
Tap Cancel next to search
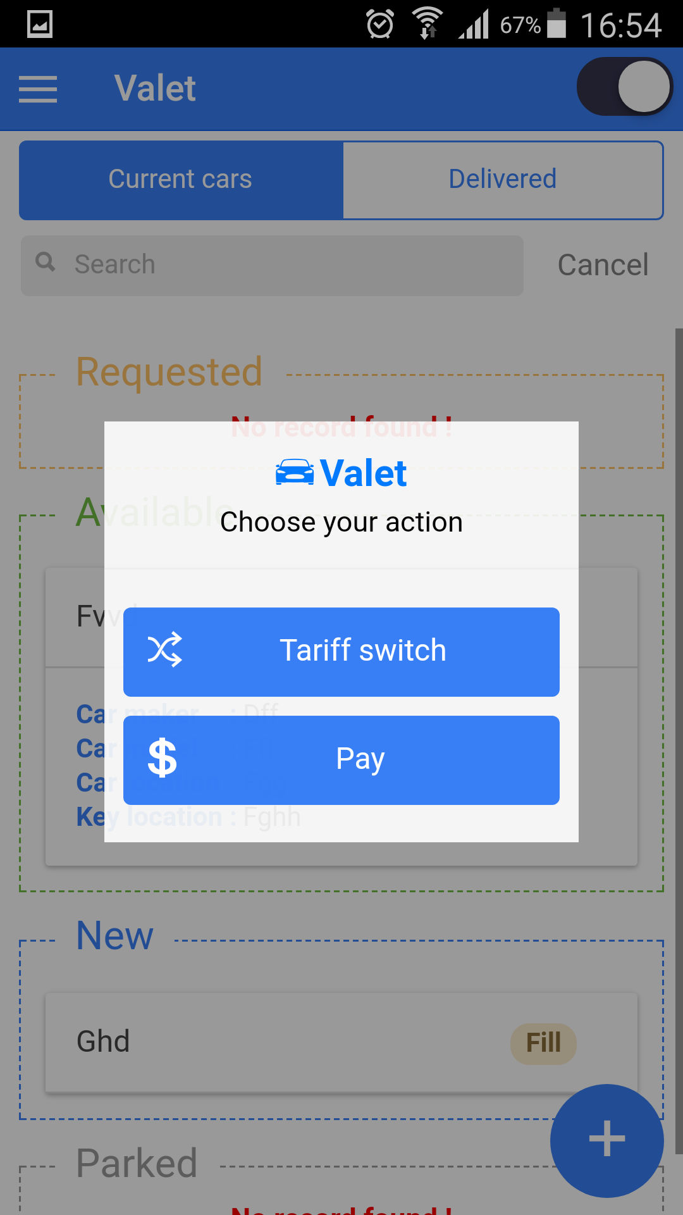pos(603,265)
